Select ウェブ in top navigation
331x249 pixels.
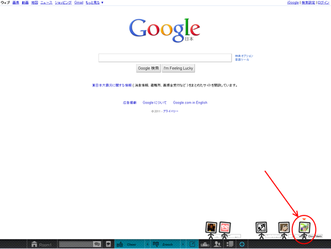pyautogui.click(x=6, y=3)
